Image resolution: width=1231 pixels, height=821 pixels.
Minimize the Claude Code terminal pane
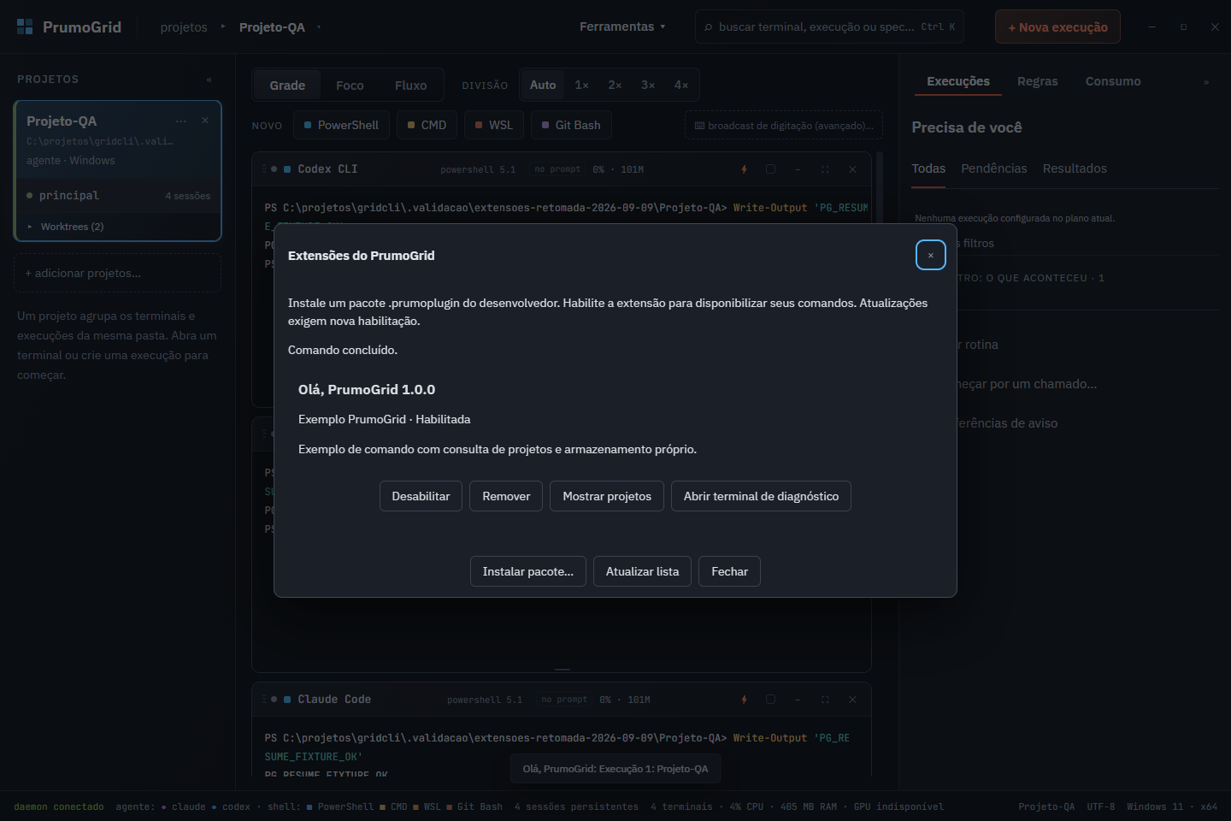[x=798, y=700]
